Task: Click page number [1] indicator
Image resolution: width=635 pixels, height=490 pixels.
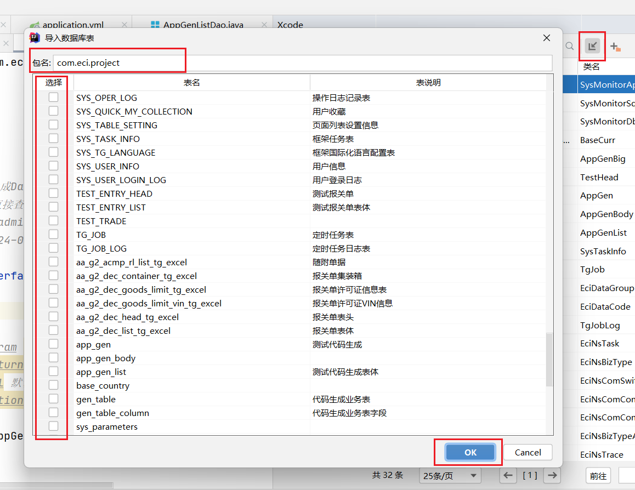Action: [530, 475]
